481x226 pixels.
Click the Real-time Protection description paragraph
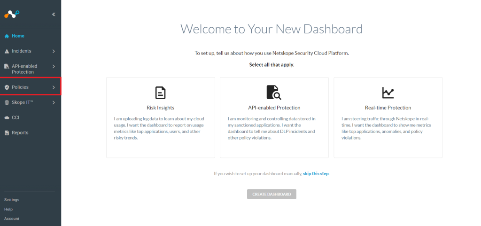(386, 128)
